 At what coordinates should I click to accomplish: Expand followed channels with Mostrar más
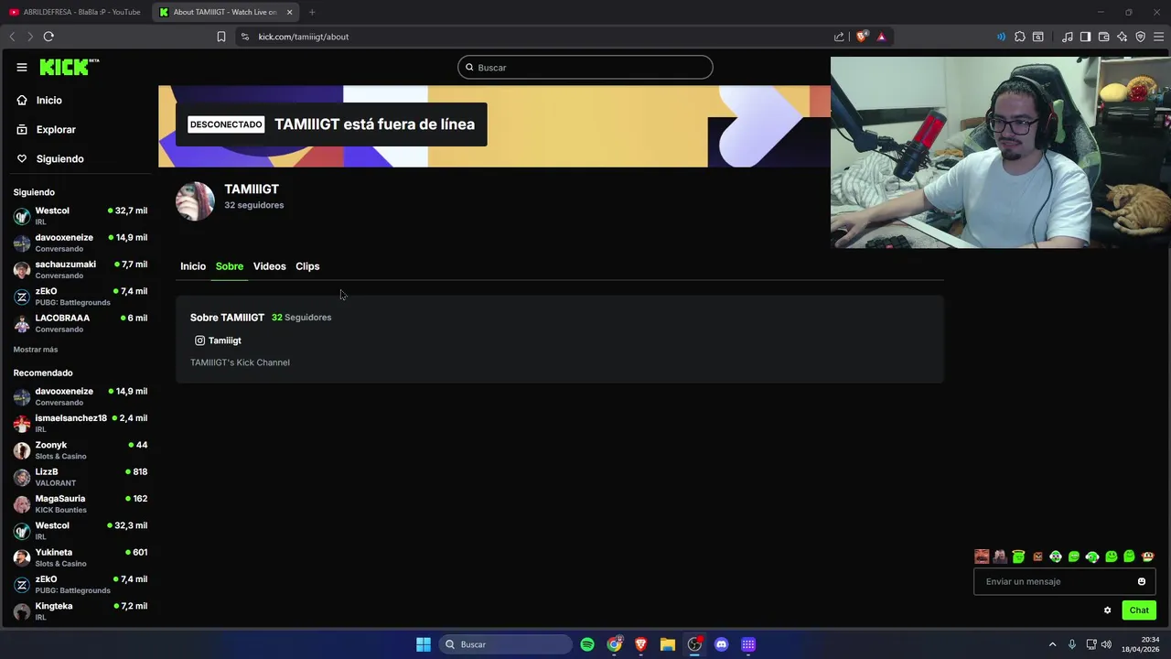(x=36, y=350)
